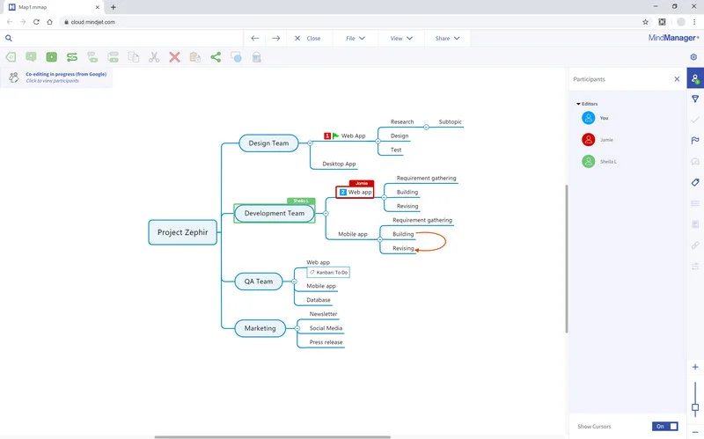Viewport: 704px width, 439px height.
Task: Open the Share dropdown menu
Action: click(x=447, y=39)
